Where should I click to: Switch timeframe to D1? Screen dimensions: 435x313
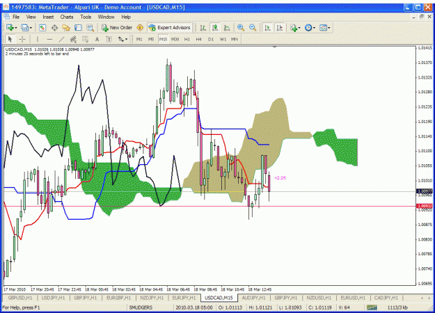pos(211,39)
